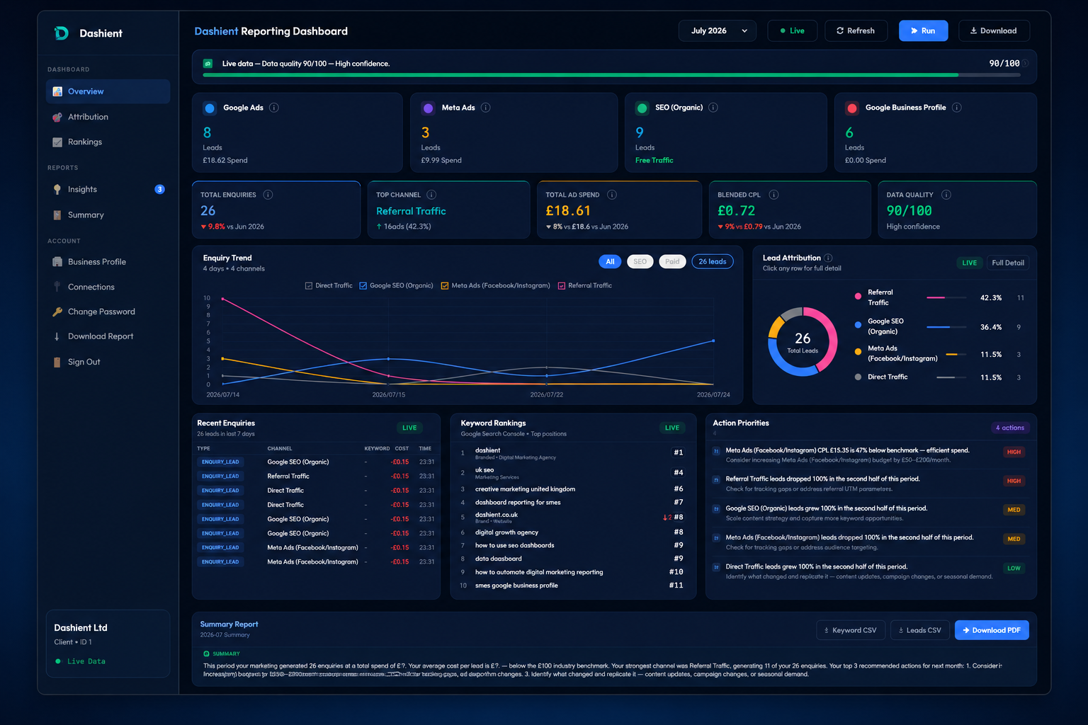Open Overview in the sidebar
This screenshot has height=725, width=1088.
pos(108,91)
